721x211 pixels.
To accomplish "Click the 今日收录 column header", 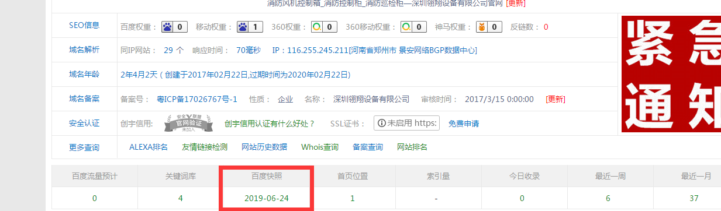I will tap(525, 175).
